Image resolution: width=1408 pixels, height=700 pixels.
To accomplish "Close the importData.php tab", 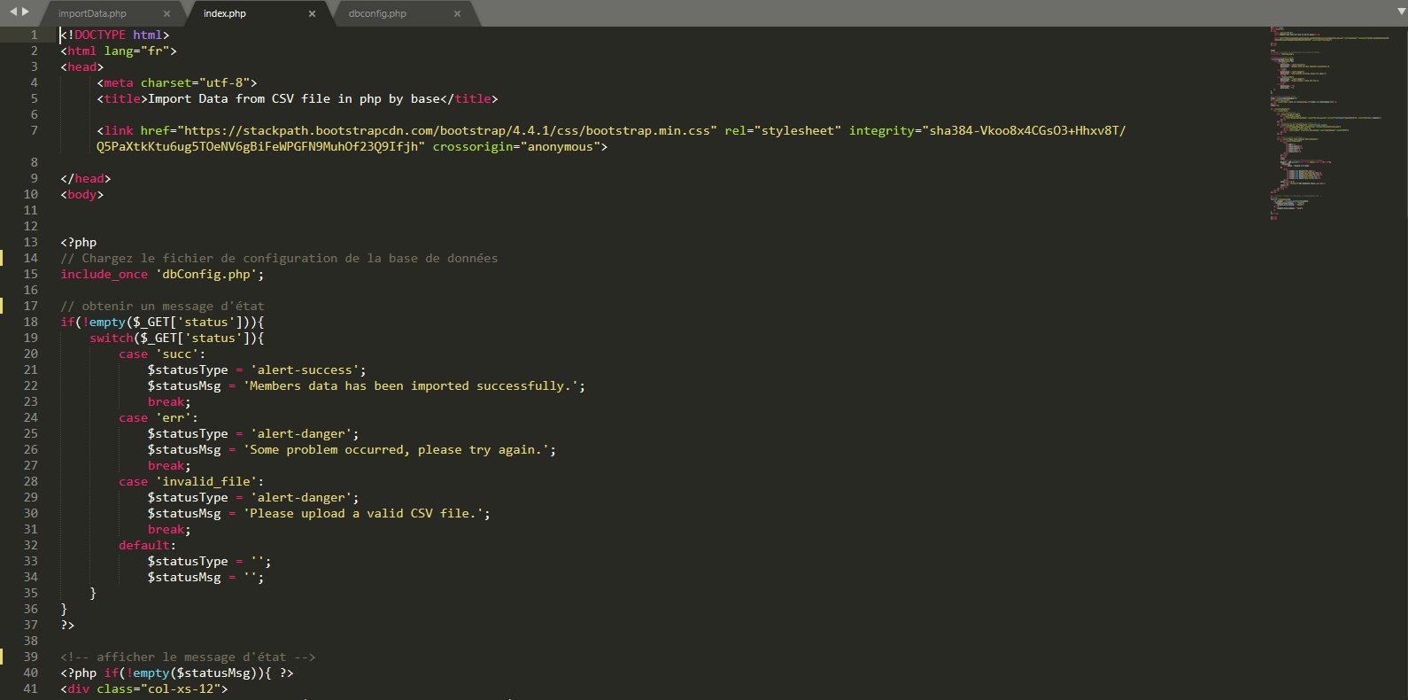I will (166, 14).
